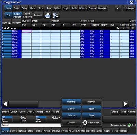Screen dimensions: 137x135
Task: Click the Mode button
Action: tap(123, 112)
